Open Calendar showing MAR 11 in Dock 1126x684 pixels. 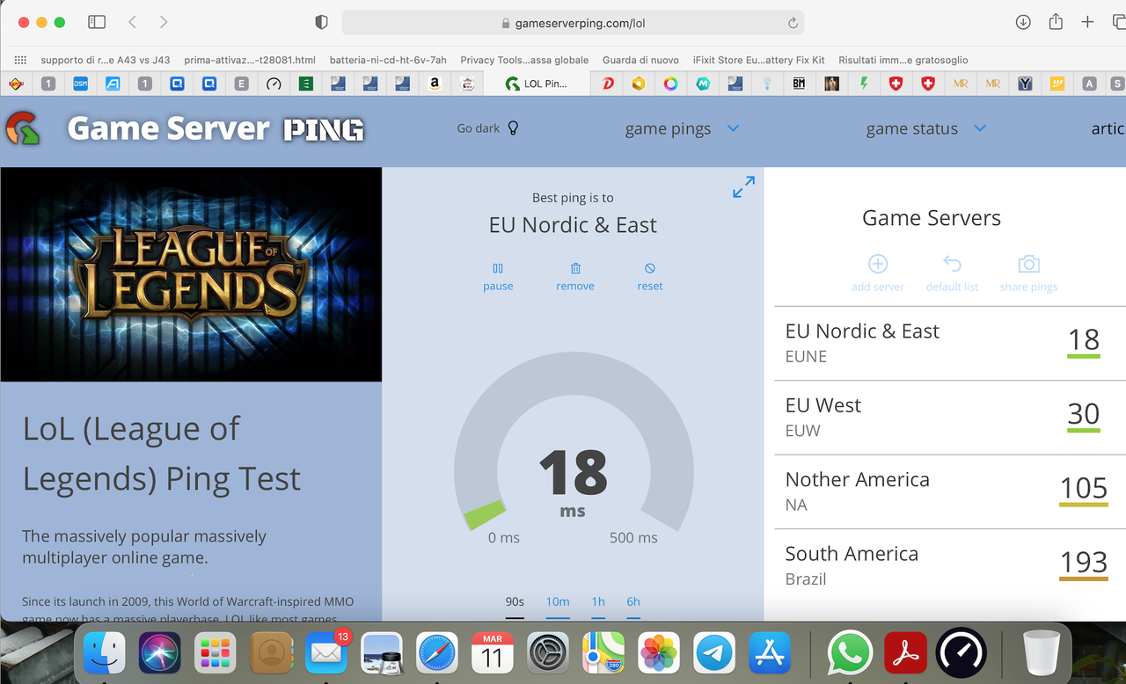click(x=493, y=654)
